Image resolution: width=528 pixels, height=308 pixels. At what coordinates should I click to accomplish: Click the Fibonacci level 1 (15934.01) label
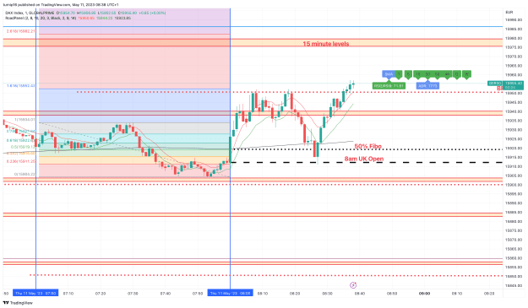click(24, 119)
